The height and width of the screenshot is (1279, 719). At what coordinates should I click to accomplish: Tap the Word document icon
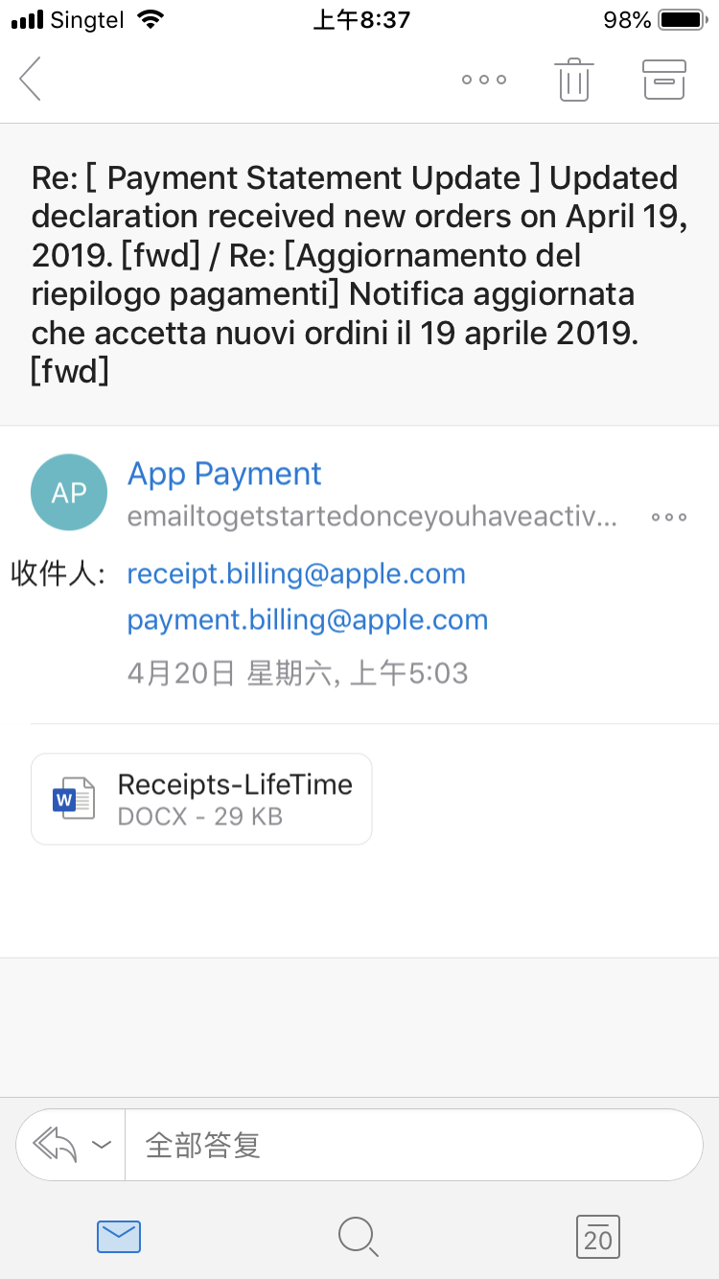pos(74,799)
